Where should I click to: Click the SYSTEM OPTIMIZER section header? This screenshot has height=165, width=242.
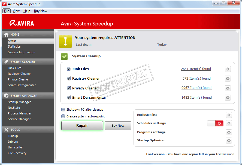[28, 96]
